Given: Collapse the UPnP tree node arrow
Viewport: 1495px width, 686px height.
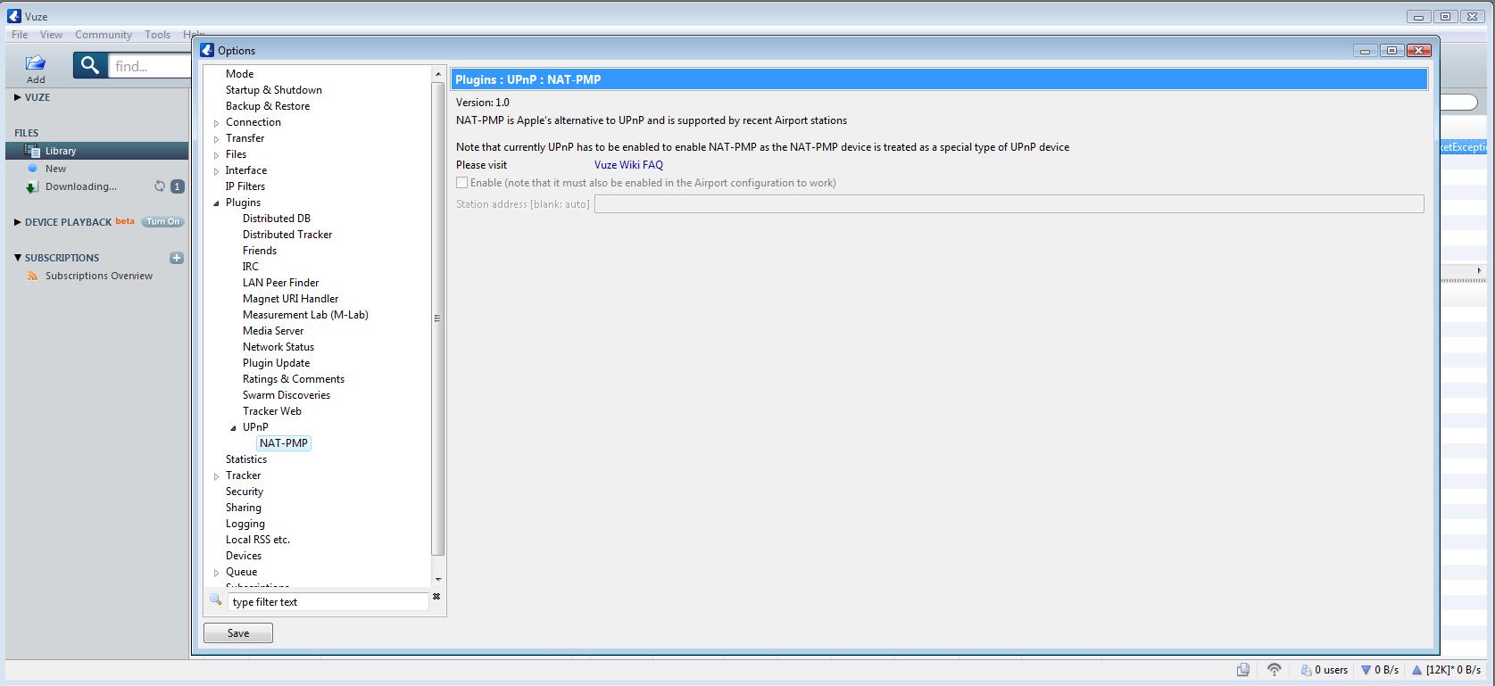Looking at the screenshot, I should pyautogui.click(x=233, y=428).
